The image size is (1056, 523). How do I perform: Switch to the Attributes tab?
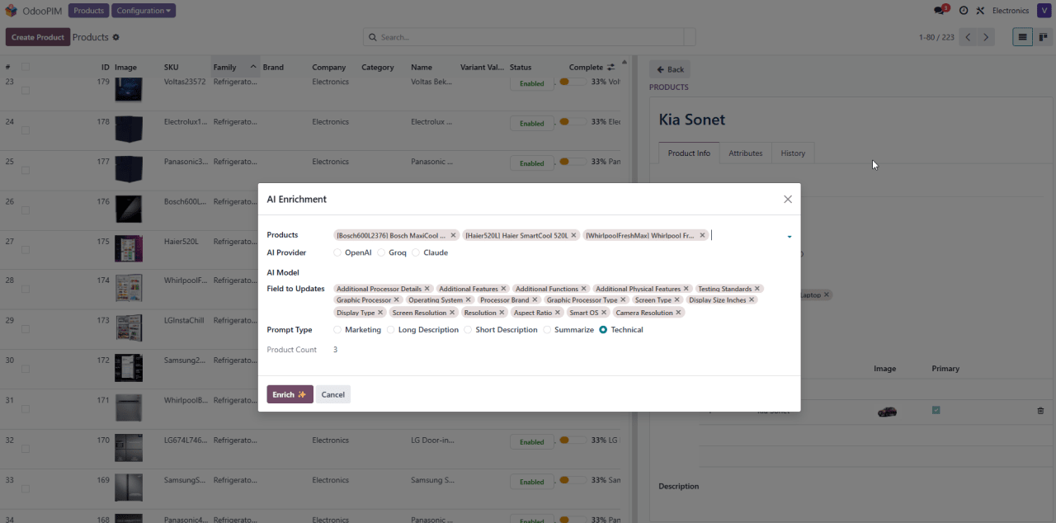745,153
